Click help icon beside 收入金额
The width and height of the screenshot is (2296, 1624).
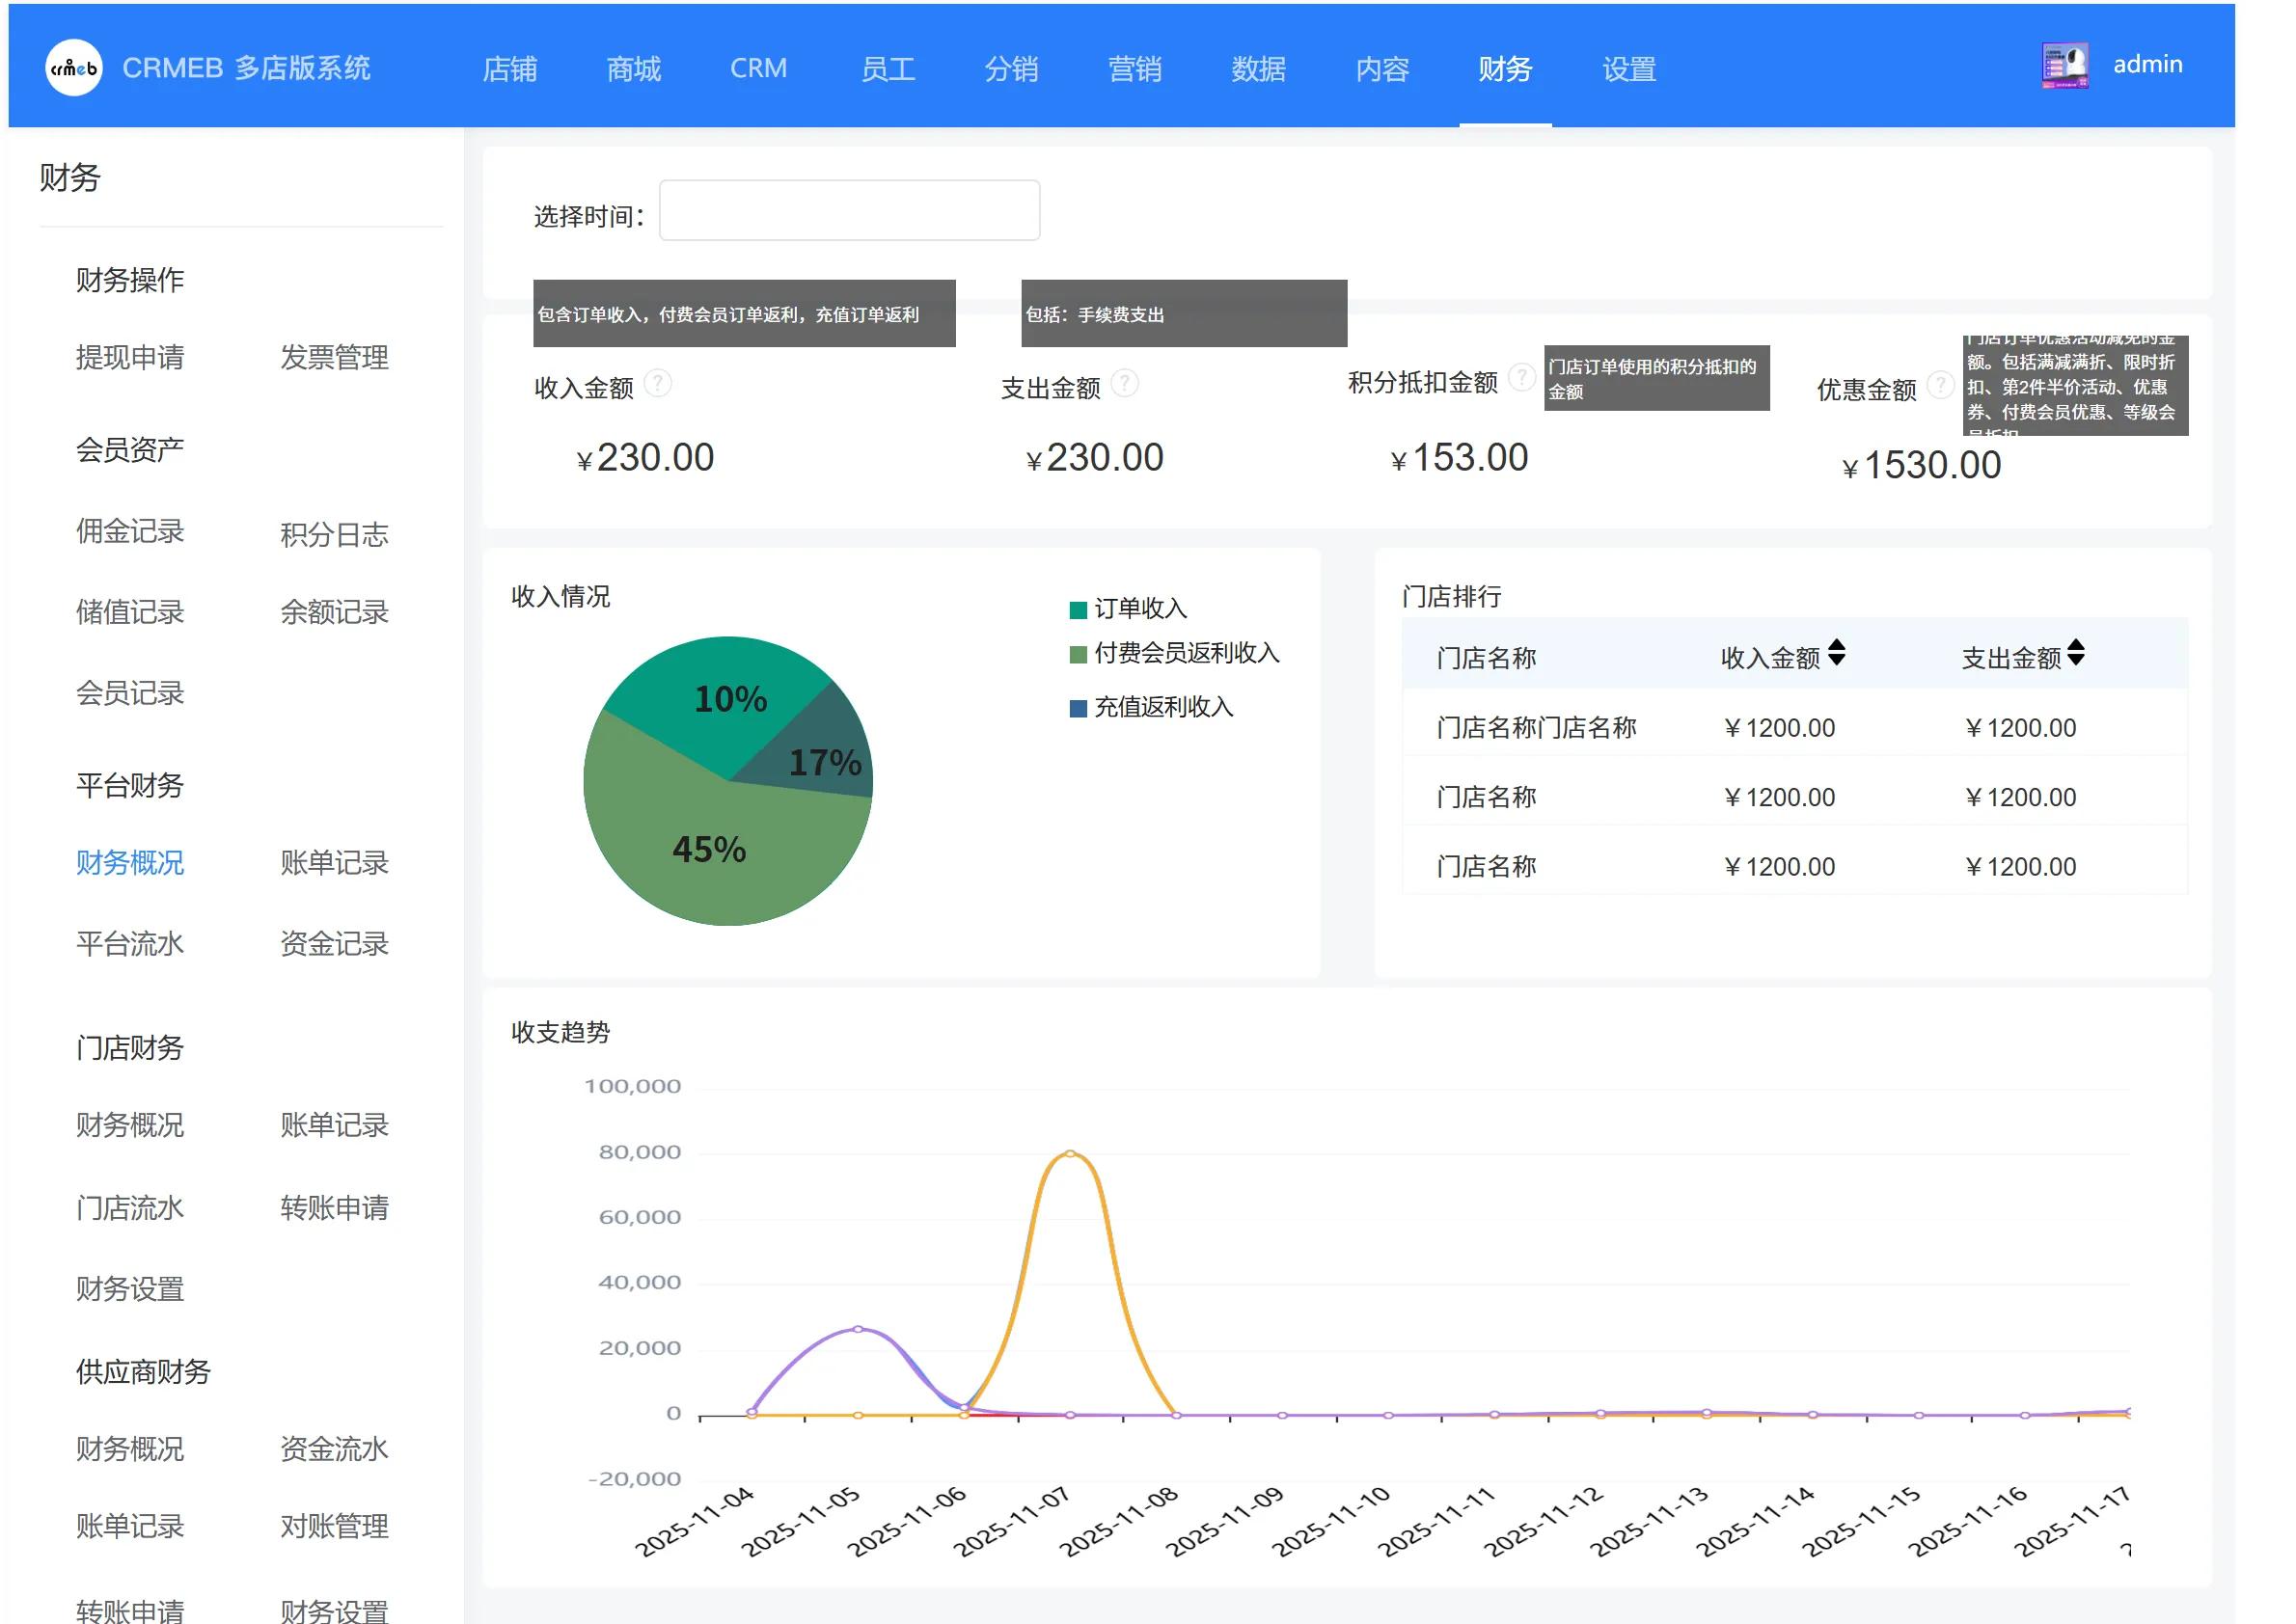click(657, 383)
